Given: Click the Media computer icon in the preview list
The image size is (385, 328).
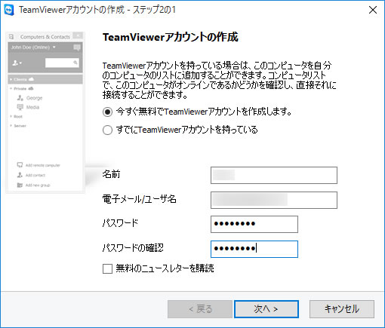Looking at the screenshot, I should [x=20, y=107].
